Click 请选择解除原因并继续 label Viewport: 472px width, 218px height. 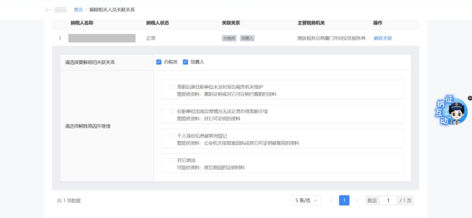coord(88,126)
